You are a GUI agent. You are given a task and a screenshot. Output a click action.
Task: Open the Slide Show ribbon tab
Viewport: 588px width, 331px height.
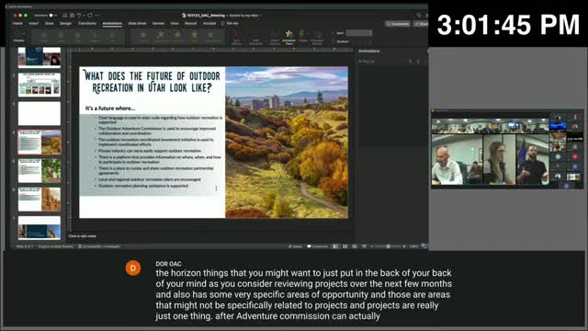tap(137, 23)
